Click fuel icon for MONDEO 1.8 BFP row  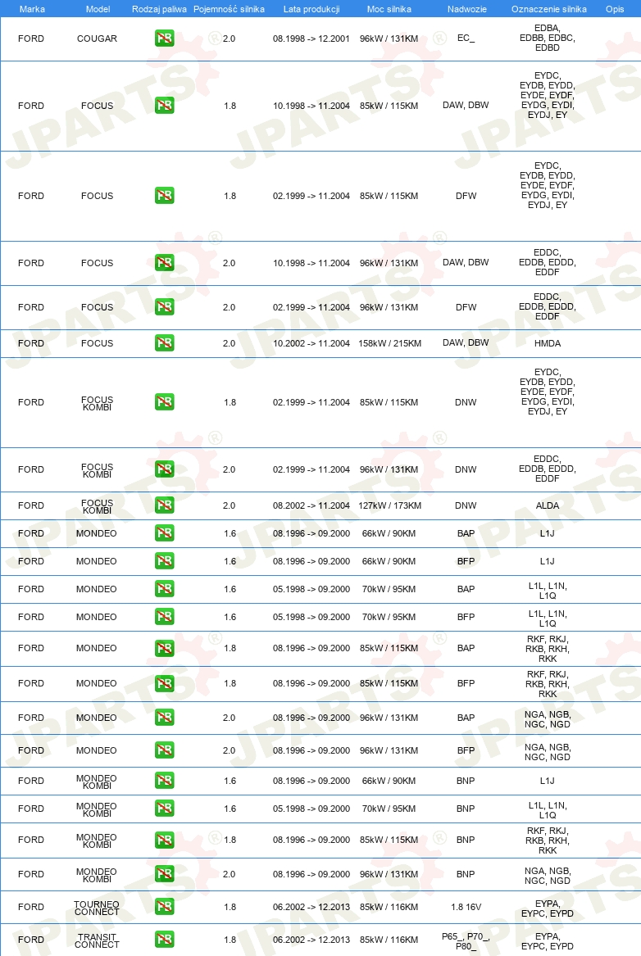(165, 683)
